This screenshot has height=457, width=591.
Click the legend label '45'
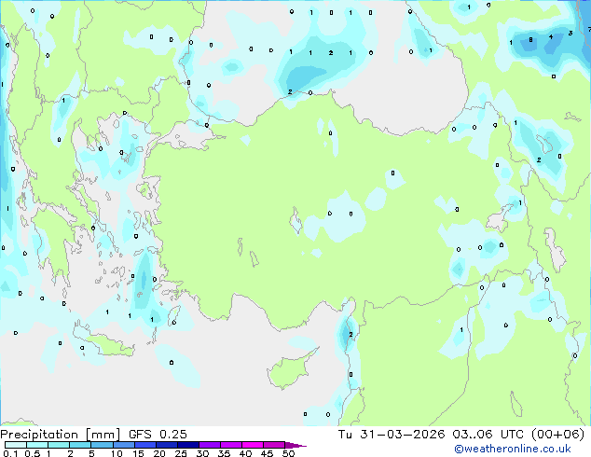pyautogui.click(x=267, y=453)
